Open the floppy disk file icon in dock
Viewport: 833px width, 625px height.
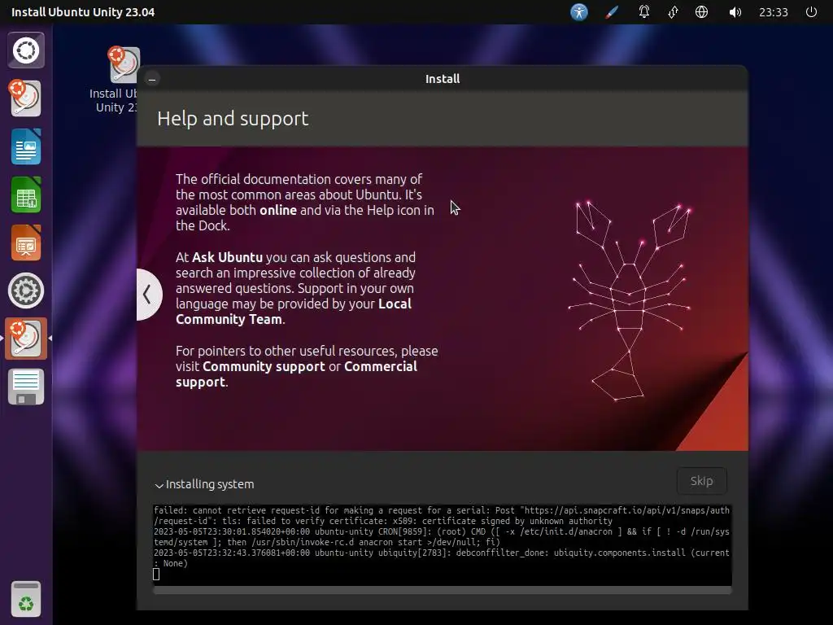tap(26, 387)
